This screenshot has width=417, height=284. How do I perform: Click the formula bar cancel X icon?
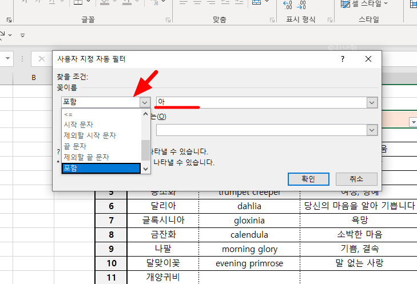pyautogui.click(x=42, y=59)
